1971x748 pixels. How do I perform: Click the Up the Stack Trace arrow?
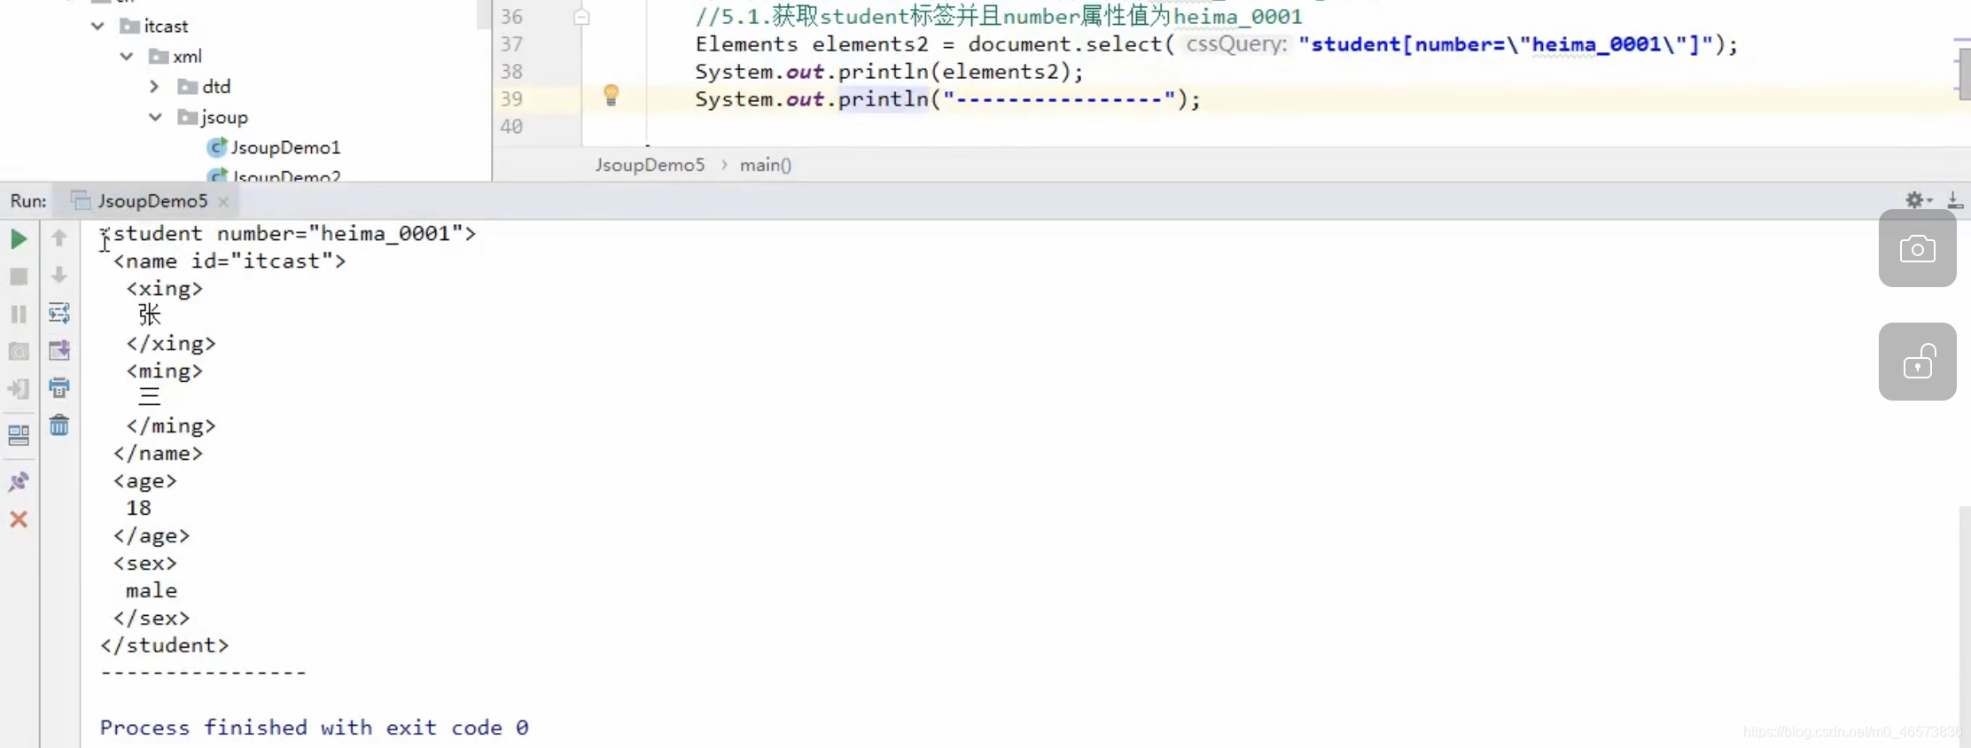click(x=59, y=238)
